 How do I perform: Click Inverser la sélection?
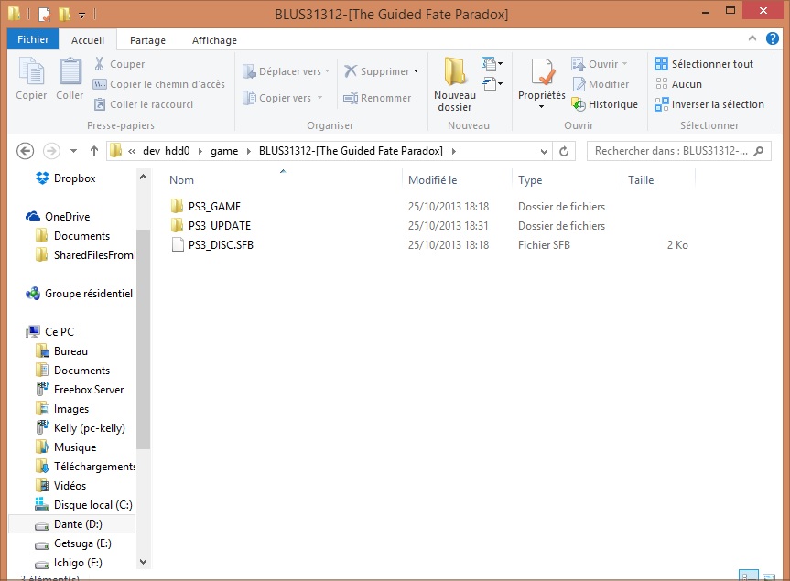(709, 104)
